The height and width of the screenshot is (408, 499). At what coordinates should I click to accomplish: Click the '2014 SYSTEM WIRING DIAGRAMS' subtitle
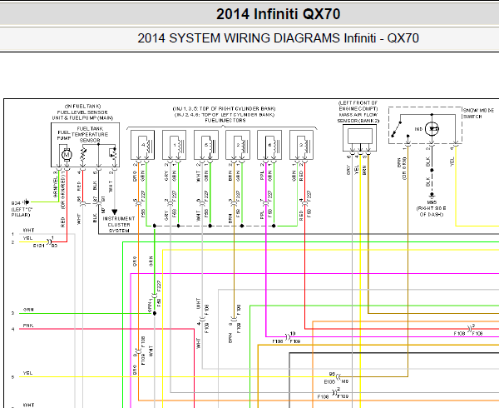click(278, 38)
